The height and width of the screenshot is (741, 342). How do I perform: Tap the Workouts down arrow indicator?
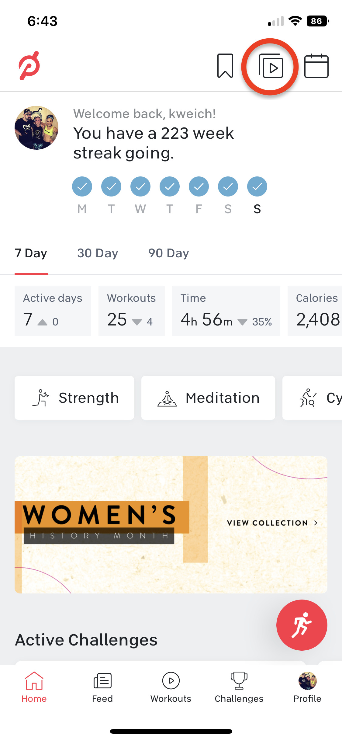(x=137, y=322)
